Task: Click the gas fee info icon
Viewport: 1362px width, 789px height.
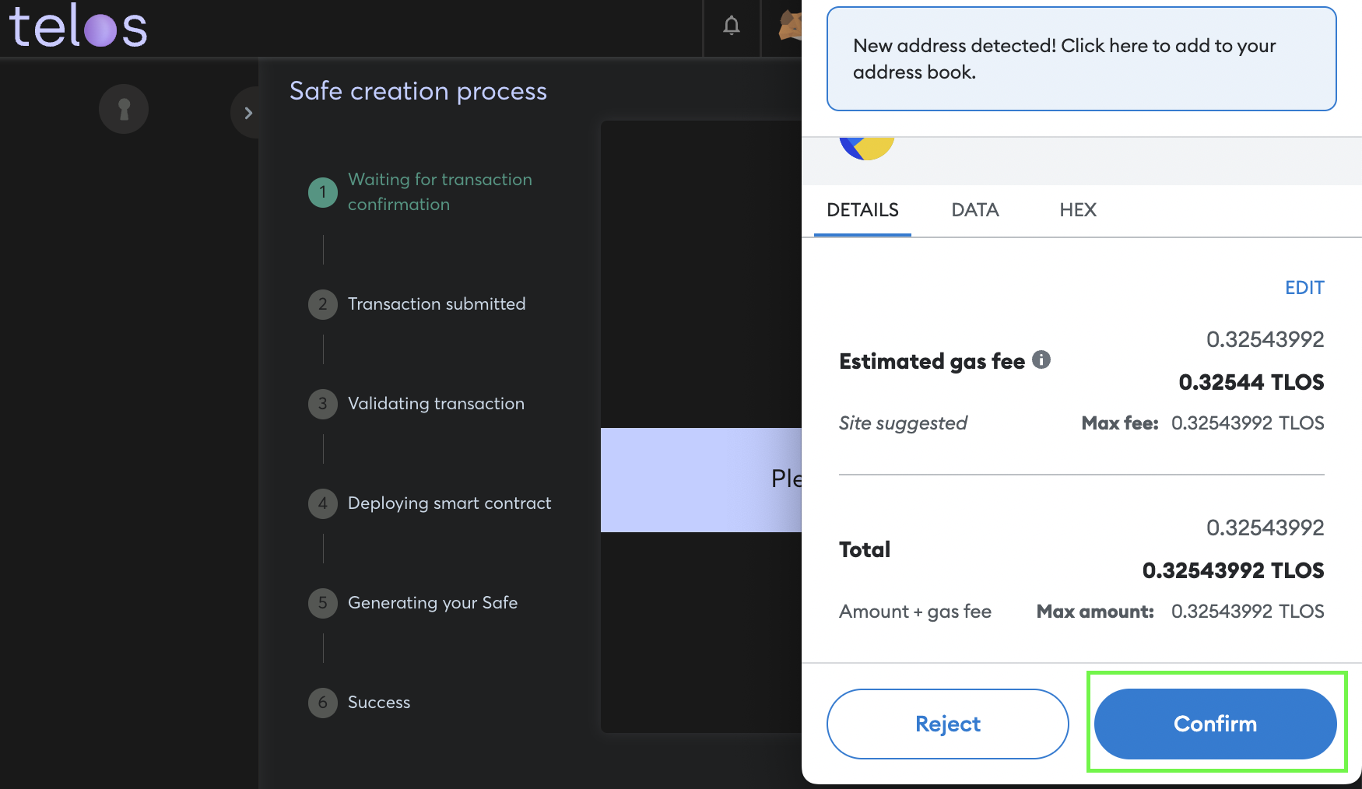Action: coord(1041,359)
